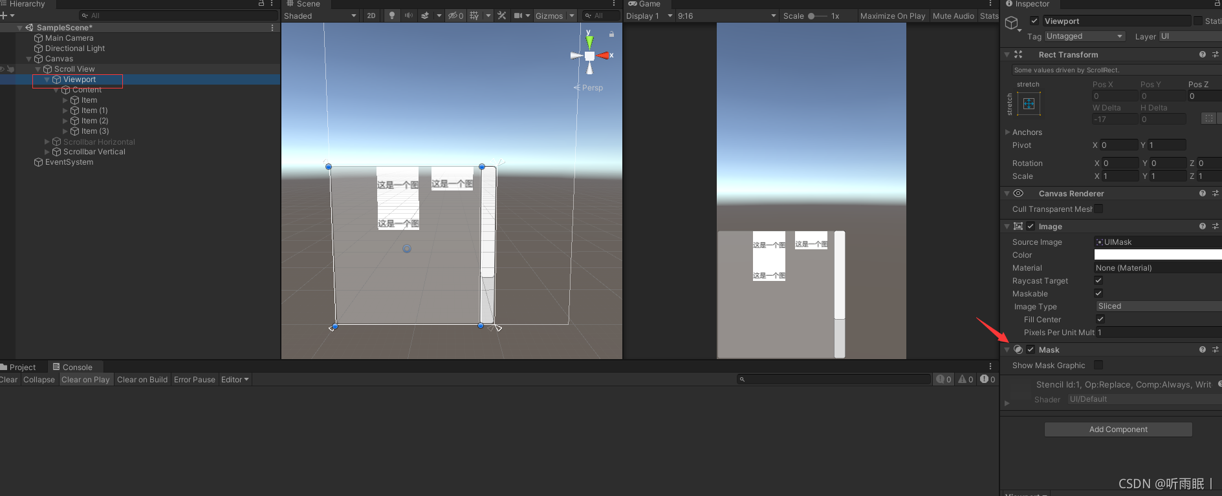The height and width of the screenshot is (496, 1222).
Task: Select Main Camera in Hierarchy
Action: [x=69, y=38]
